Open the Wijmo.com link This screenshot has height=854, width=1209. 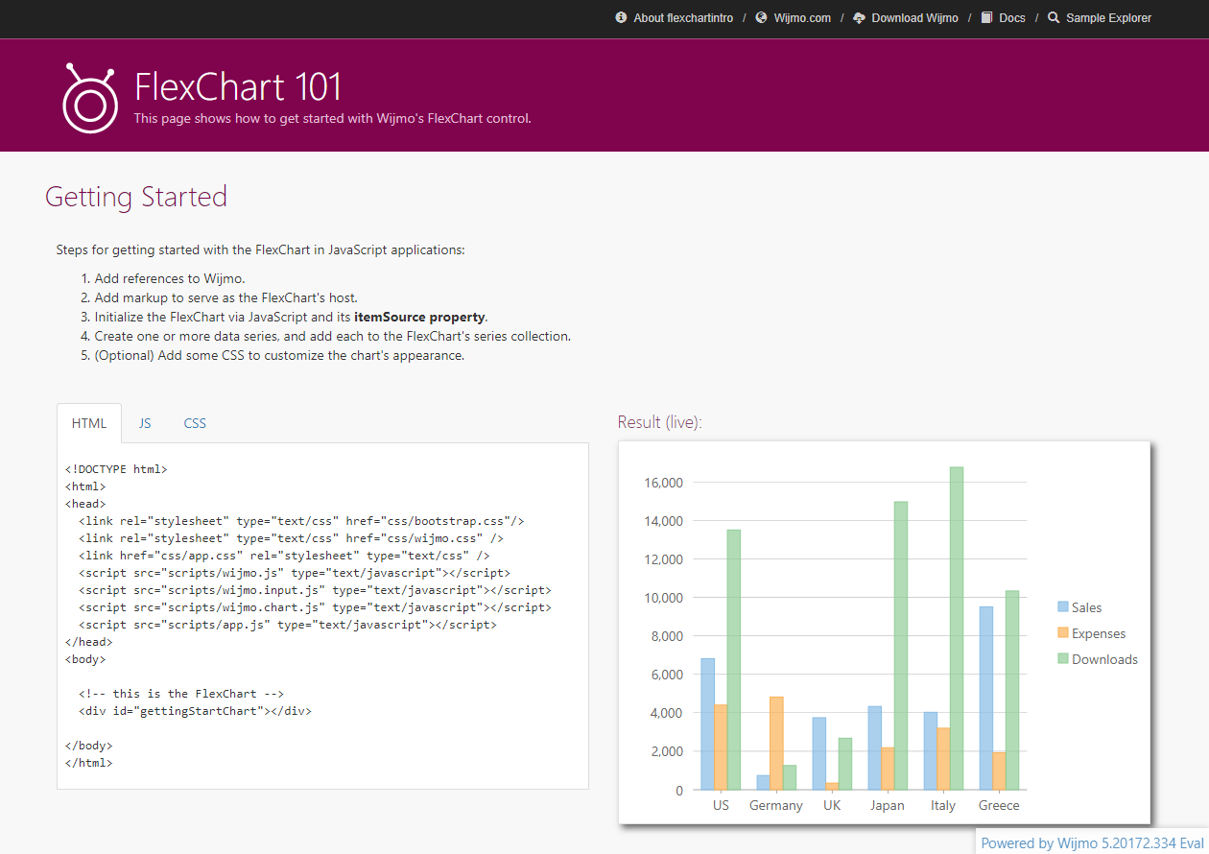tap(802, 18)
